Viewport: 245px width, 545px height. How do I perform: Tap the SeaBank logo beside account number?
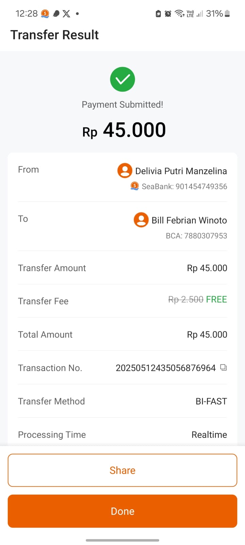click(135, 186)
